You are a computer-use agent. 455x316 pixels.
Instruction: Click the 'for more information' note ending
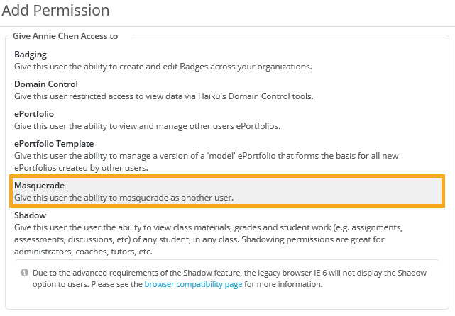[284, 284]
